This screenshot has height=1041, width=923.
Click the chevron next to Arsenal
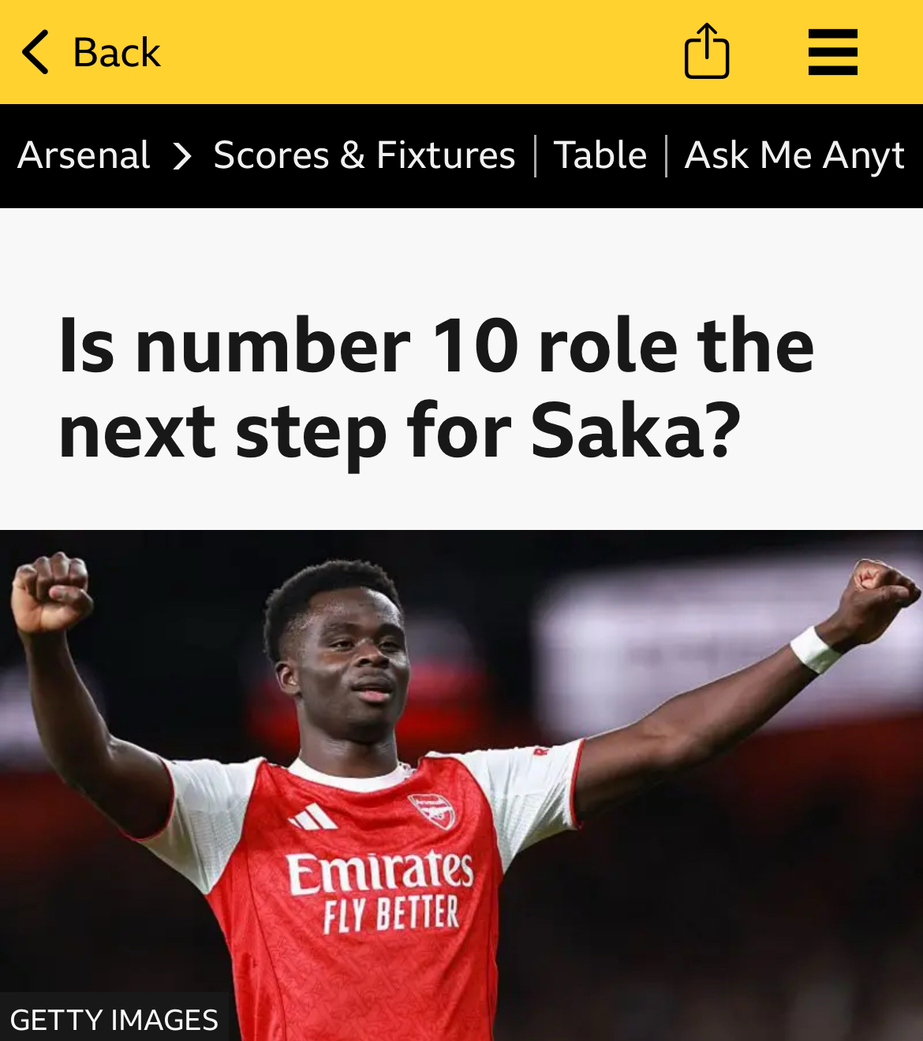tap(182, 155)
